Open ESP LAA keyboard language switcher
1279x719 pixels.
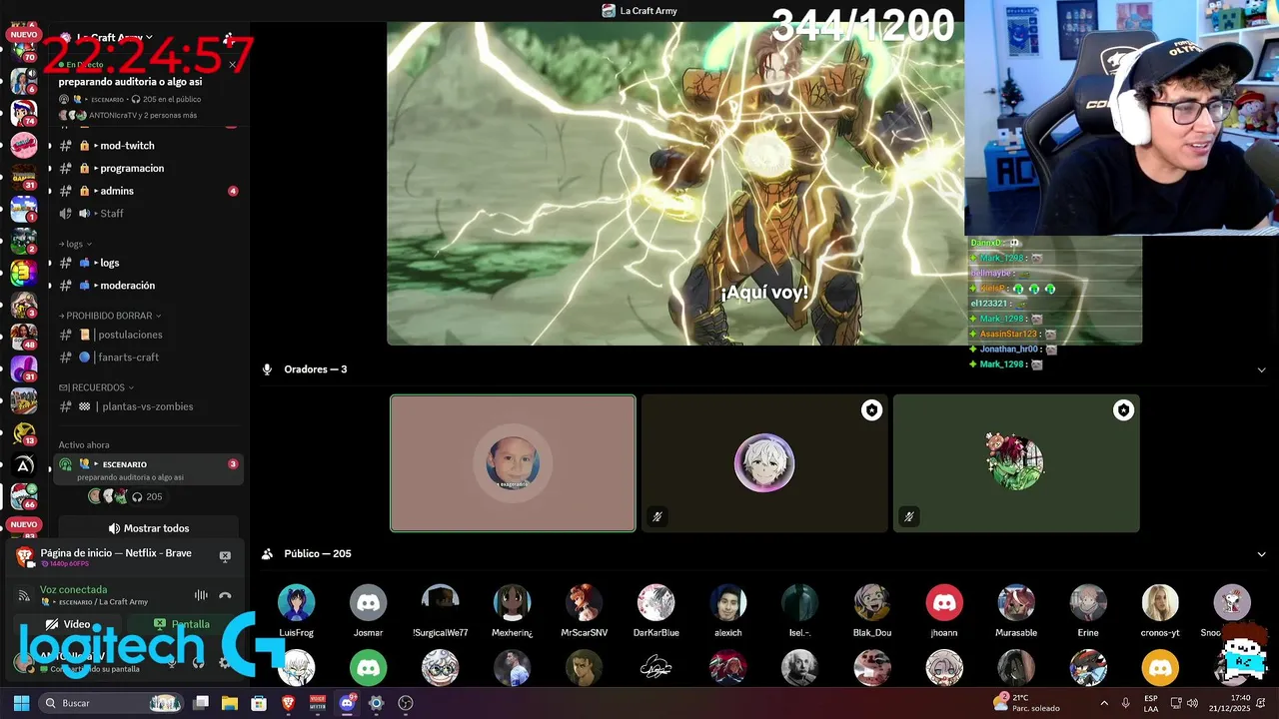(1151, 703)
